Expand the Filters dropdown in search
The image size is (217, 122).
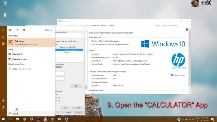point(49,30)
